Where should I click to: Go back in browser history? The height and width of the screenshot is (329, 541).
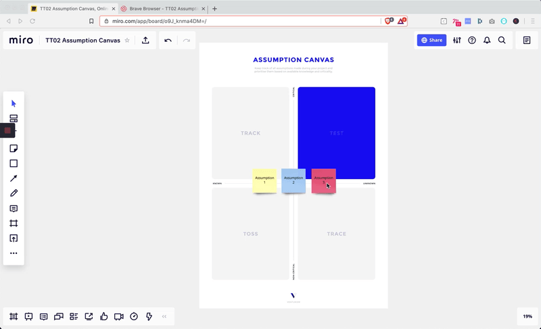point(9,21)
